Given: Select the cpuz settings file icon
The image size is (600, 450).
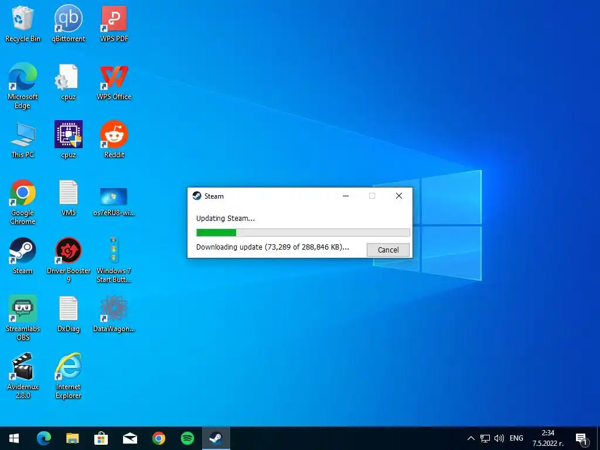Looking at the screenshot, I should [69, 82].
